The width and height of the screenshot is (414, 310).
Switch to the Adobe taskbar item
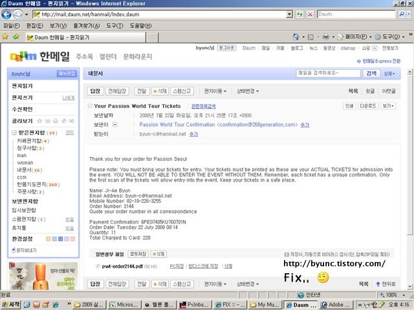pos(336,305)
